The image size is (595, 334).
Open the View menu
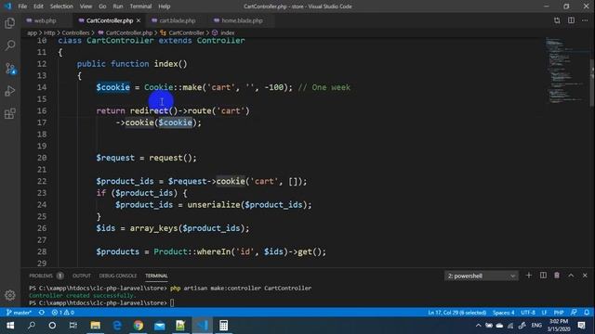pyautogui.click(x=86, y=6)
